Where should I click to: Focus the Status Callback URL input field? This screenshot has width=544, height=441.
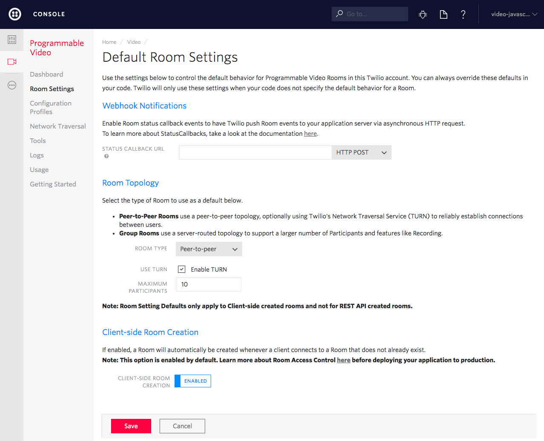click(255, 152)
